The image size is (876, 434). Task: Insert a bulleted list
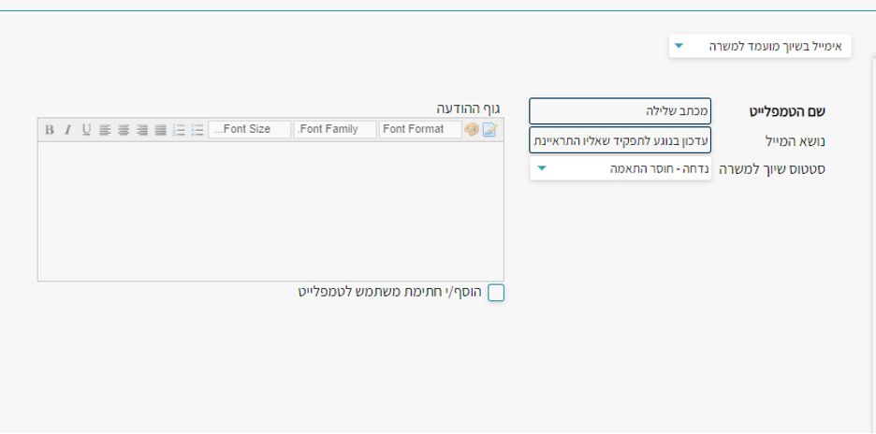(x=197, y=129)
